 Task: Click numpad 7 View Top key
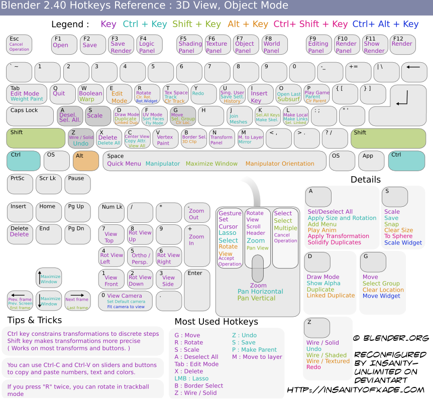[x=112, y=234]
